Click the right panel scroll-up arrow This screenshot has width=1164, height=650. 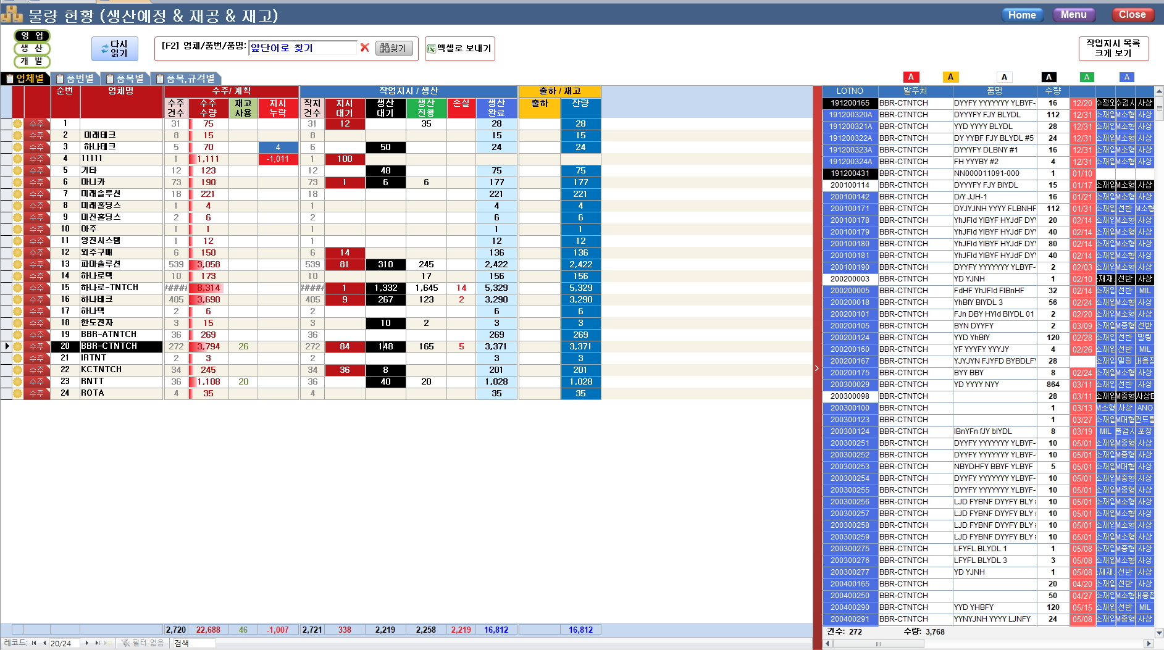click(x=1159, y=91)
